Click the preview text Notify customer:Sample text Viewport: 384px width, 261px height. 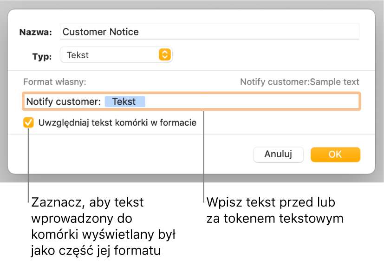pyautogui.click(x=299, y=82)
